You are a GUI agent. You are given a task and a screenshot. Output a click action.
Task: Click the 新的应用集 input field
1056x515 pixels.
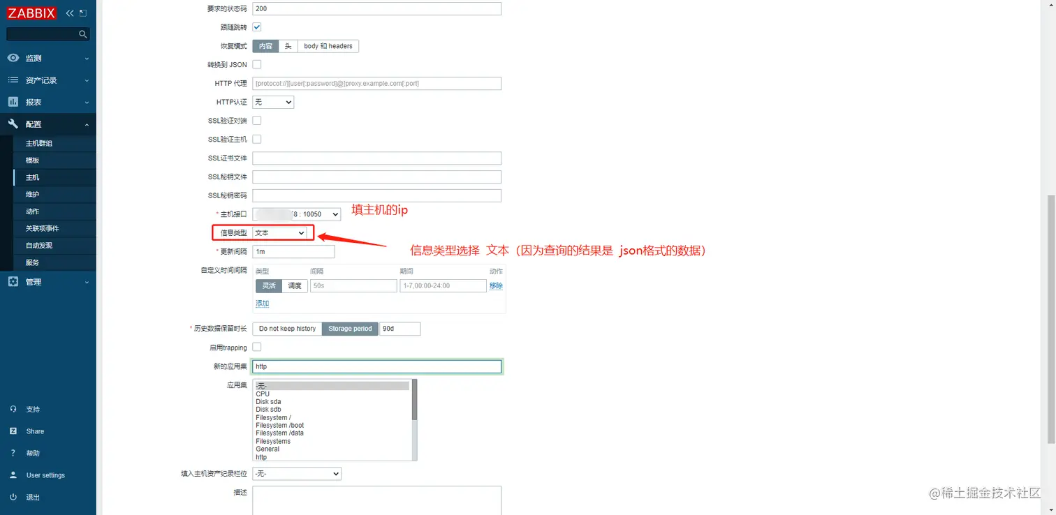[377, 366]
